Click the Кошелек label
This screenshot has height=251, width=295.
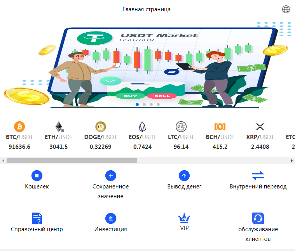click(37, 187)
